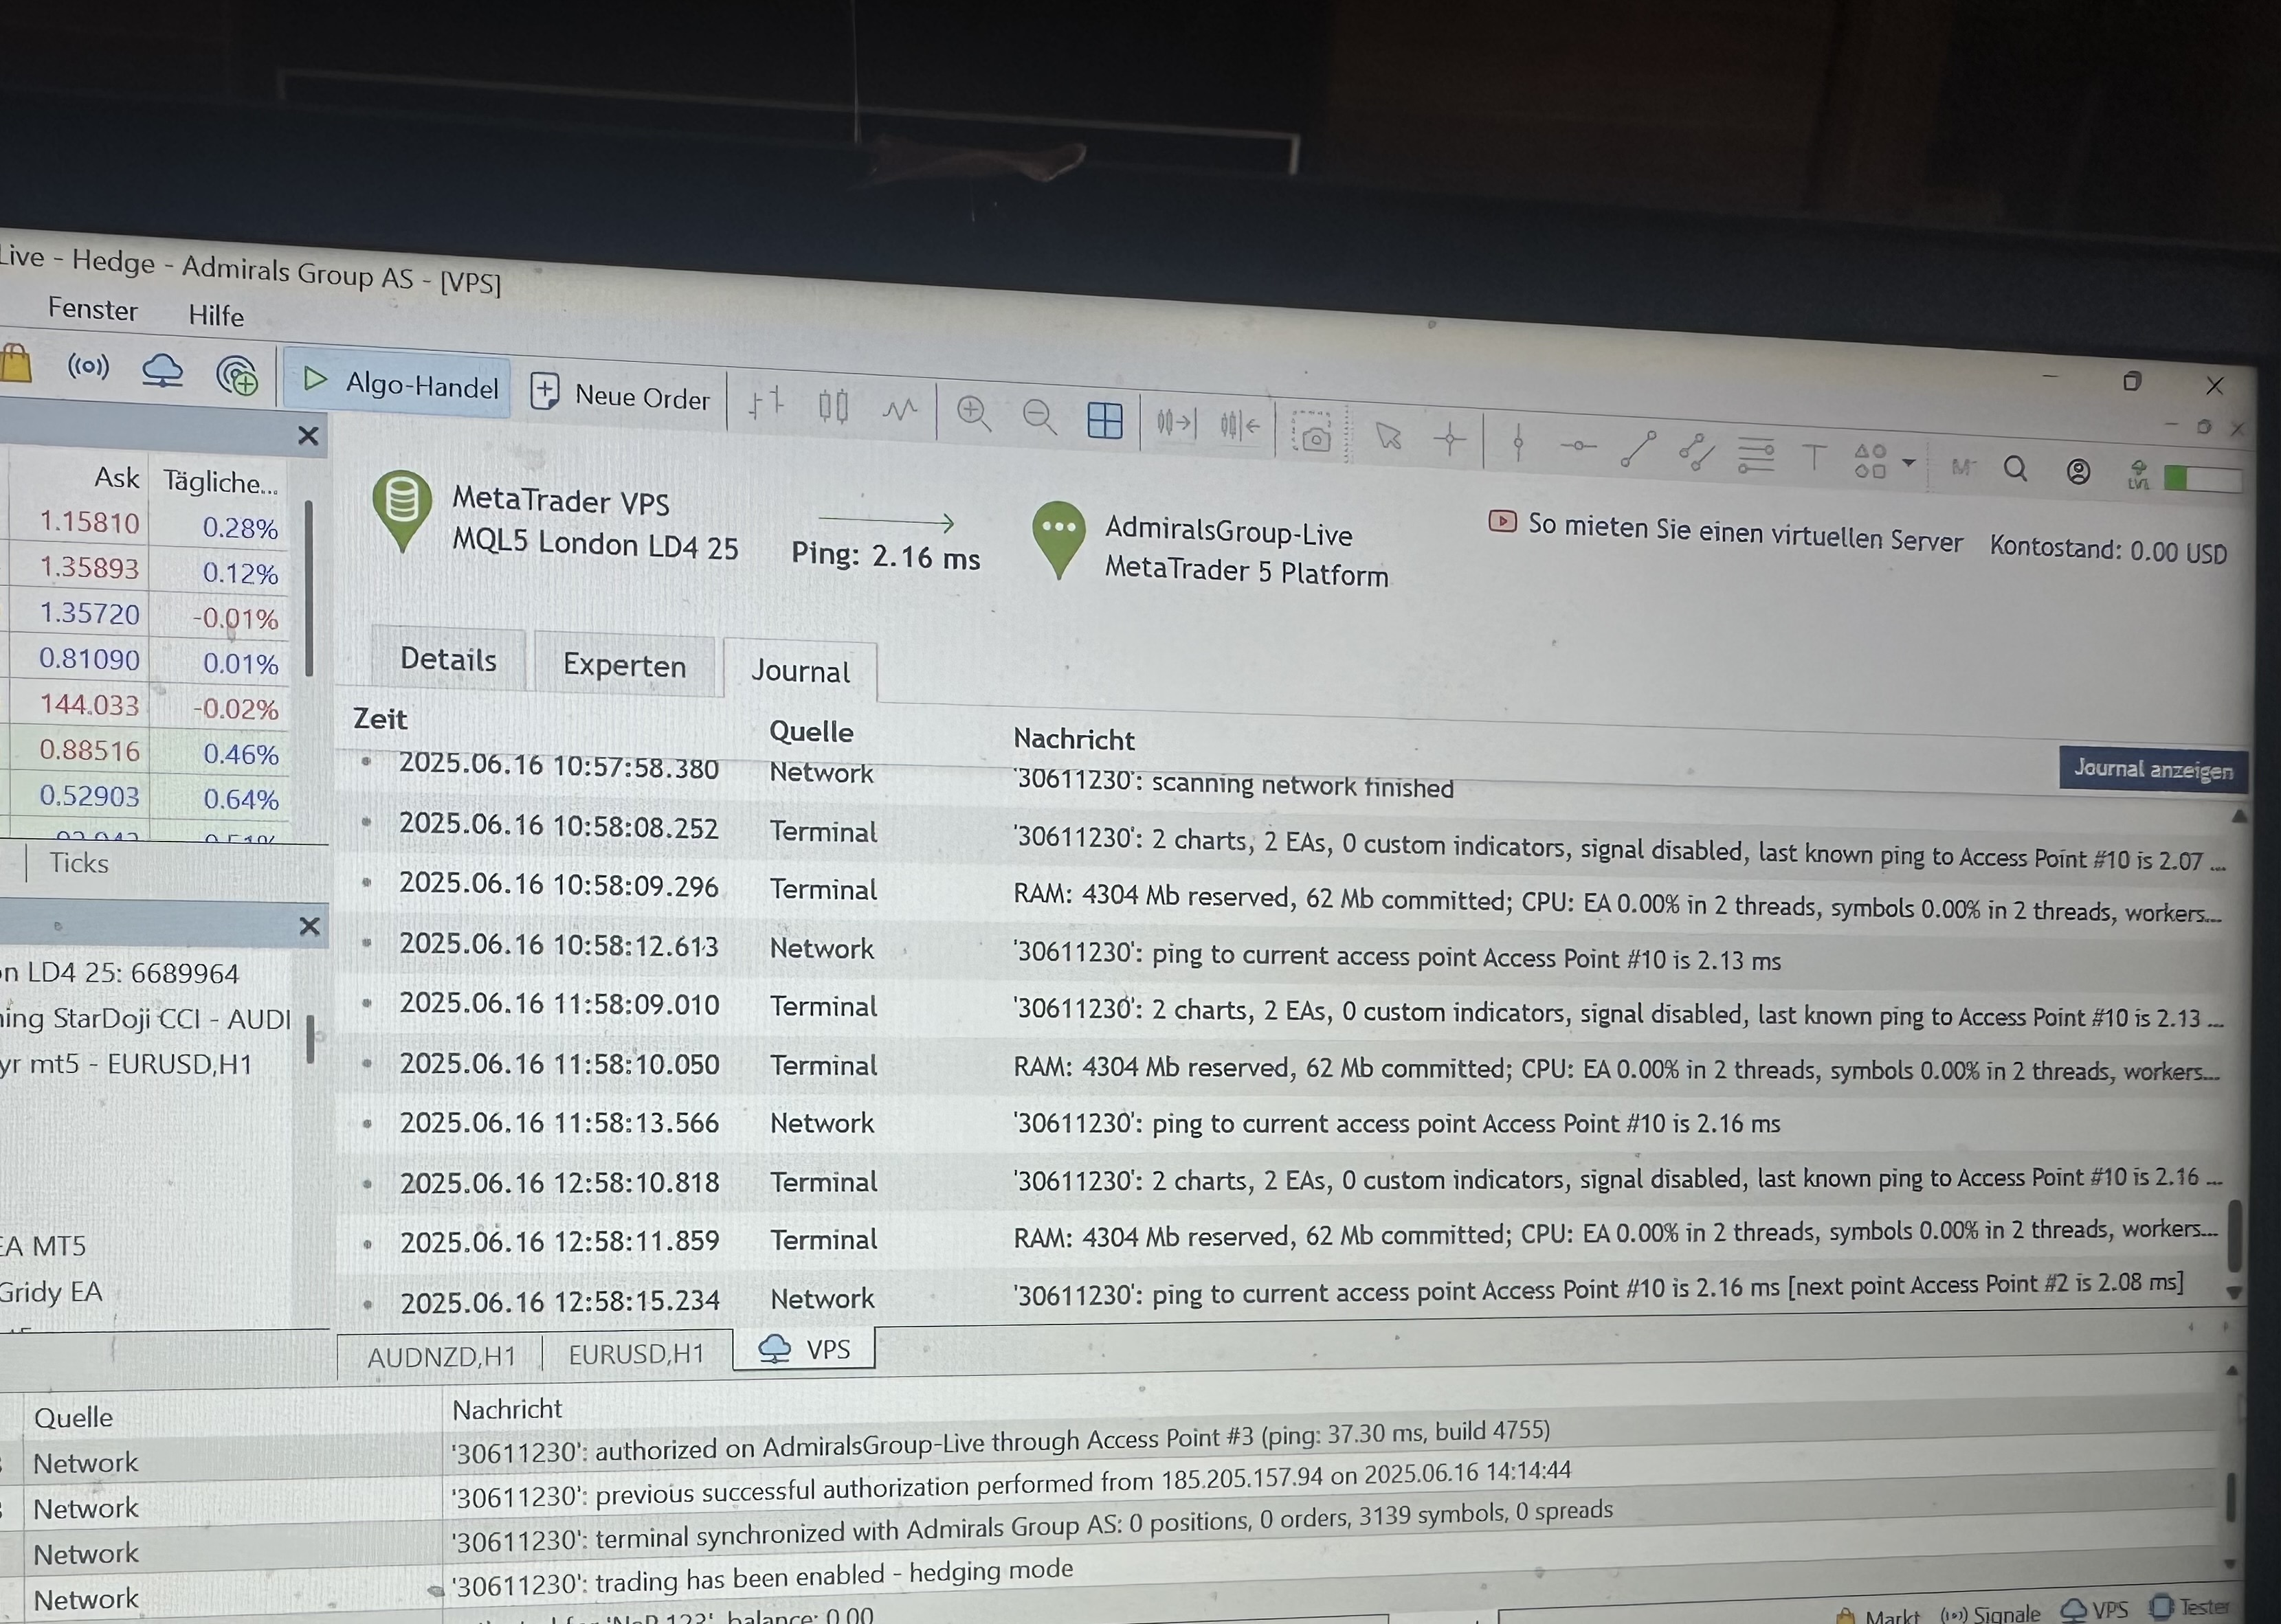Image resolution: width=2281 pixels, height=1624 pixels.
Task: Open the EURUSD,H1 chart tab
Action: click(636, 1354)
